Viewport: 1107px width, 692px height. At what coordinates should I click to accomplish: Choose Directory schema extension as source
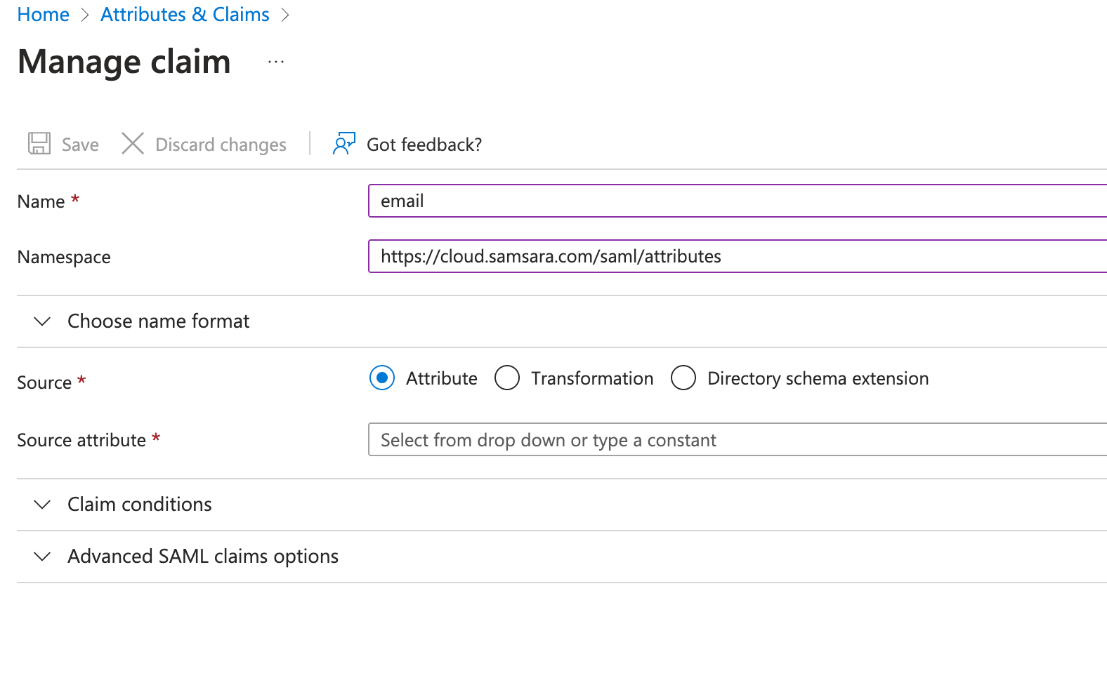(x=683, y=378)
